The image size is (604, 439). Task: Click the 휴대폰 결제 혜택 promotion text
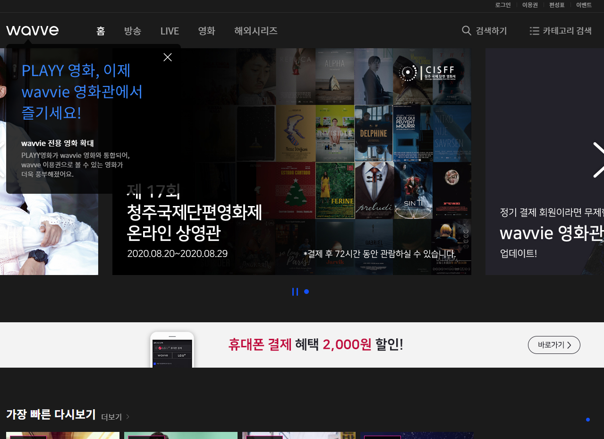(315, 345)
